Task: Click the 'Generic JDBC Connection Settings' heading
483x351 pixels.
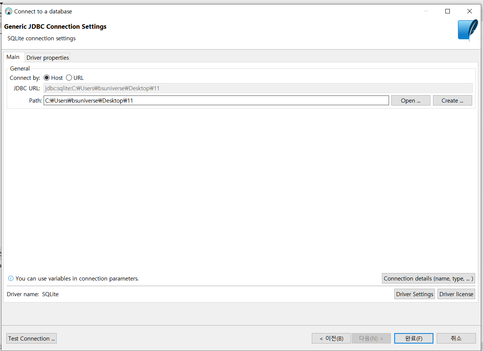Action: click(55, 26)
